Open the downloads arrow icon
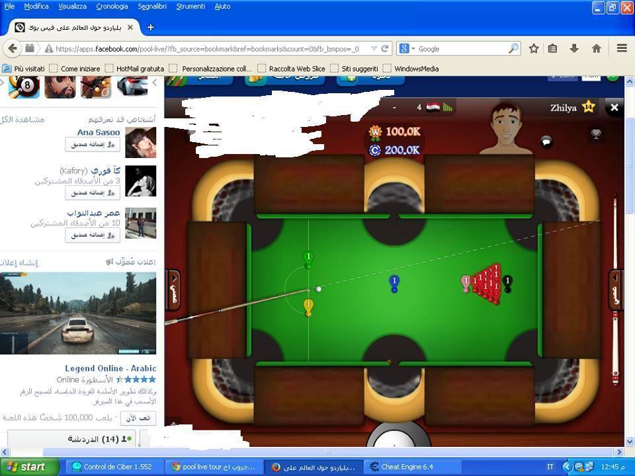The image size is (635, 476). point(574,49)
